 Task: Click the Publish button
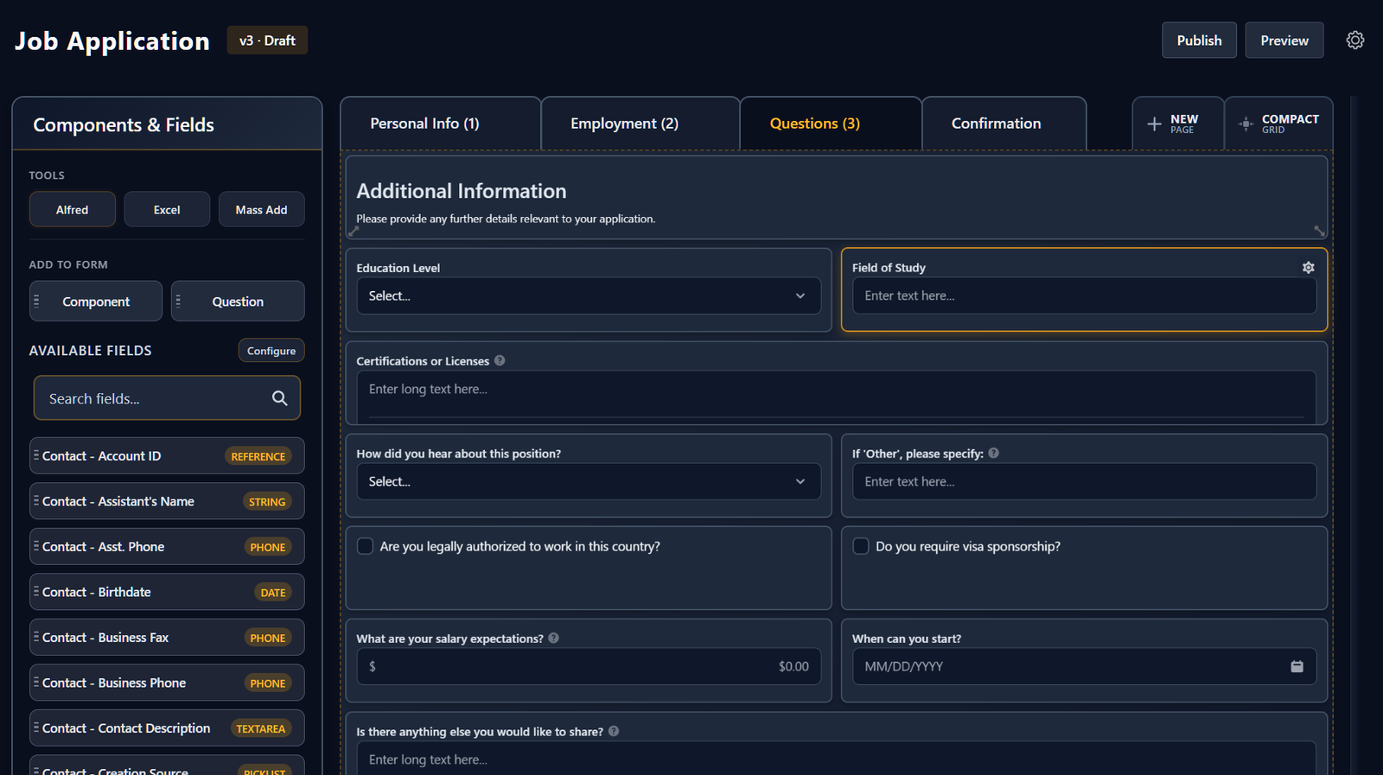1198,41
